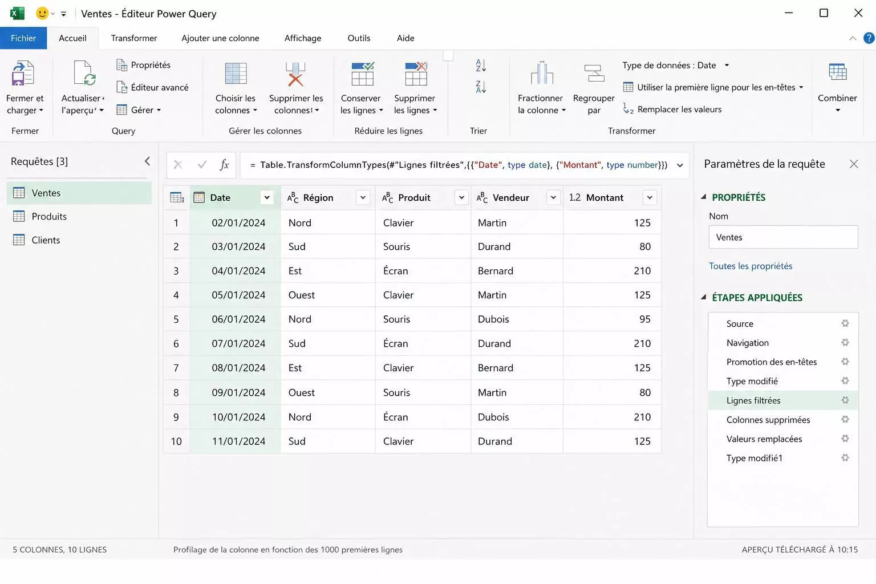Viewport: 876px width, 584px height.
Task: Open Quick Access Toolbar customize arrow
Action: click(63, 14)
